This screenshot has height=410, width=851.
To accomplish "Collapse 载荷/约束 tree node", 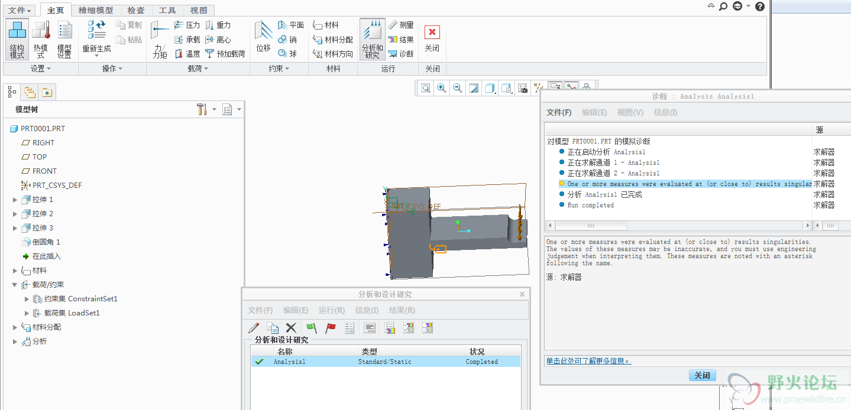I will [15, 285].
